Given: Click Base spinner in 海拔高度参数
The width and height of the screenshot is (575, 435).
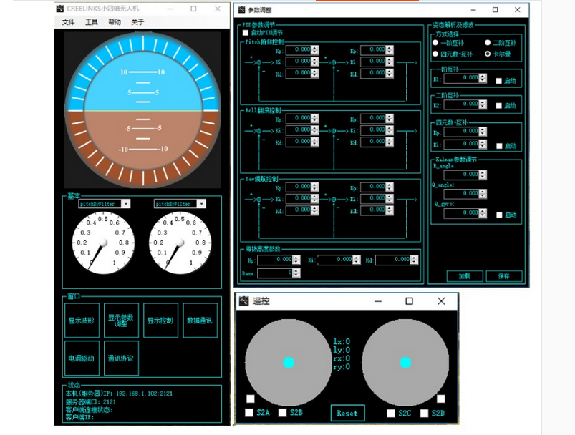Looking at the screenshot, I should 296,273.
